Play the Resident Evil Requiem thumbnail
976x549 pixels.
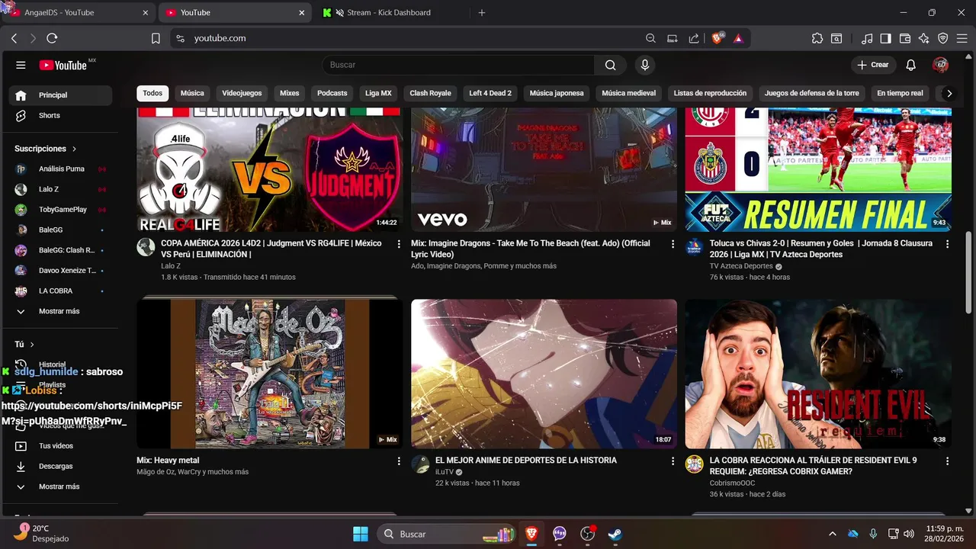click(x=818, y=374)
